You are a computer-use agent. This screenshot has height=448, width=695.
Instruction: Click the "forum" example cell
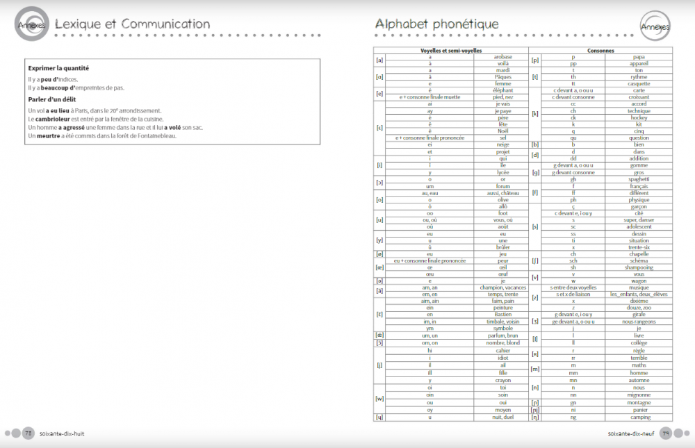click(x=502, y=187)
